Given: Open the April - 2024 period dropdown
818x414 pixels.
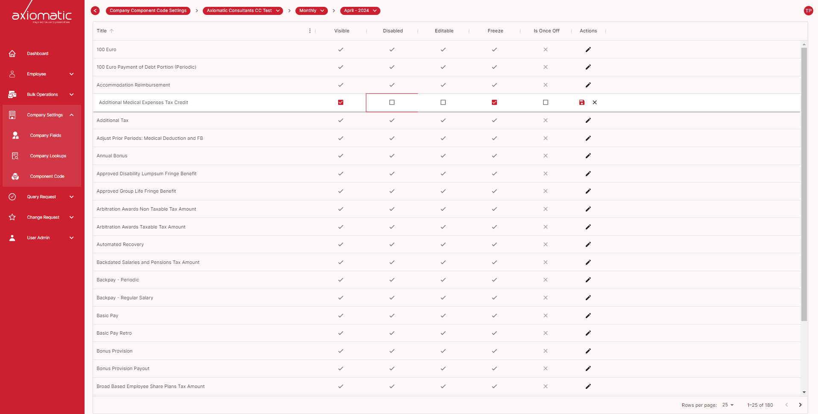Looking at the screenshot, I should [360, 11].
